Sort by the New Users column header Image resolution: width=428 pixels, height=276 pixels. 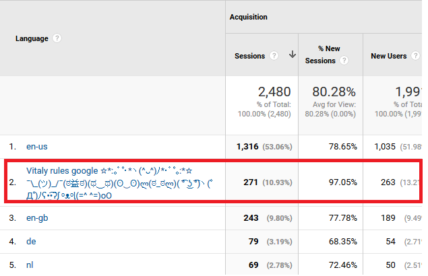click(x=389, y=56)
